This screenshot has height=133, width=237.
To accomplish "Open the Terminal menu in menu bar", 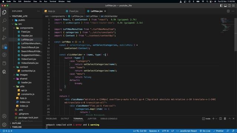I will [53, 1].
